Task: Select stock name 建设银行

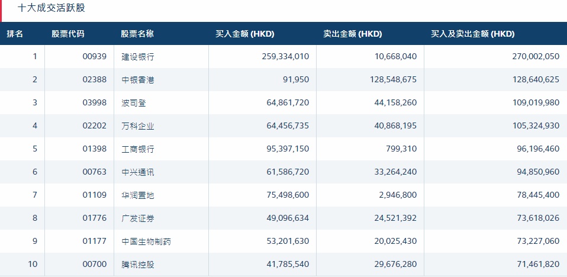Action: 138,57
